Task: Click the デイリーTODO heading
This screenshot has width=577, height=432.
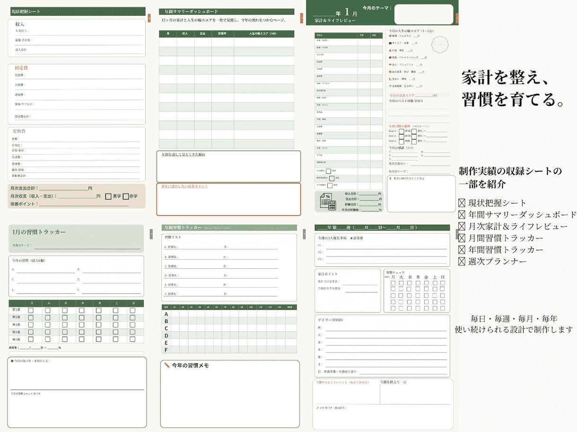Action: 330,320
